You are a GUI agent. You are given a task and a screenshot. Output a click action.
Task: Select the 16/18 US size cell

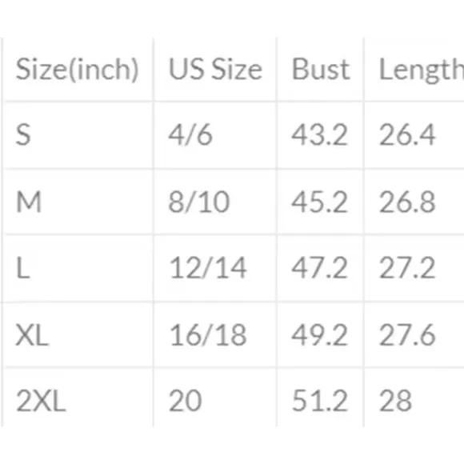(208, 334)
